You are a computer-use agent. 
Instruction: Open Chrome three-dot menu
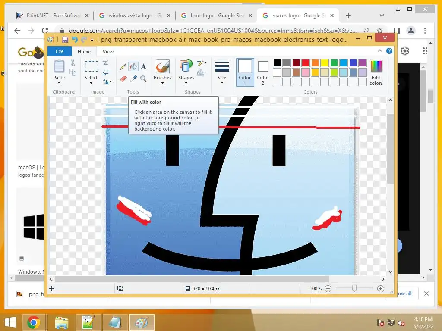pyautogui.click(x=425, y=31)
